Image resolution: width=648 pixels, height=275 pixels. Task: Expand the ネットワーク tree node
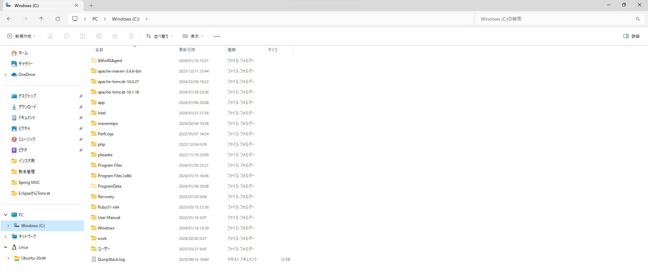pos(5,237)
